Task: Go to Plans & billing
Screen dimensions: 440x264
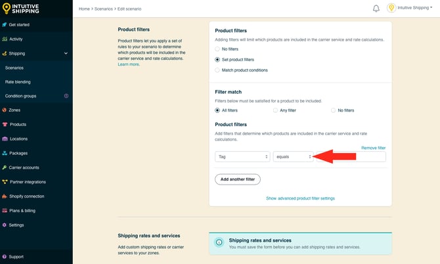Action: 23,210
